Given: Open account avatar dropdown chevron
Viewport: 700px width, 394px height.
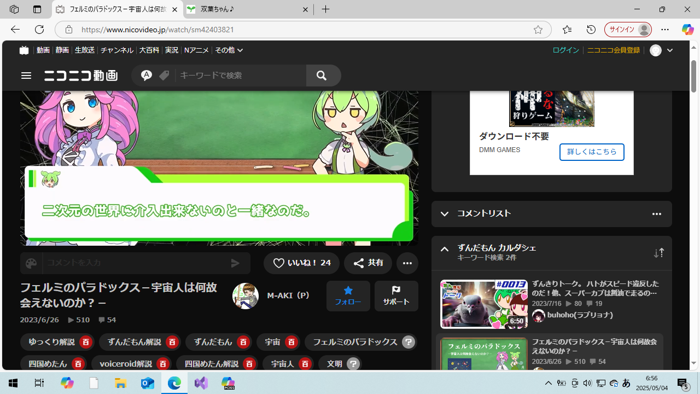Looking at the screenshot, I should pyautogui.click(x=670, y=50).
